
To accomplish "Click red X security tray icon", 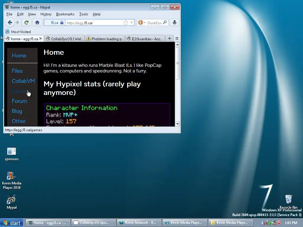I will [x=279, y=223].
